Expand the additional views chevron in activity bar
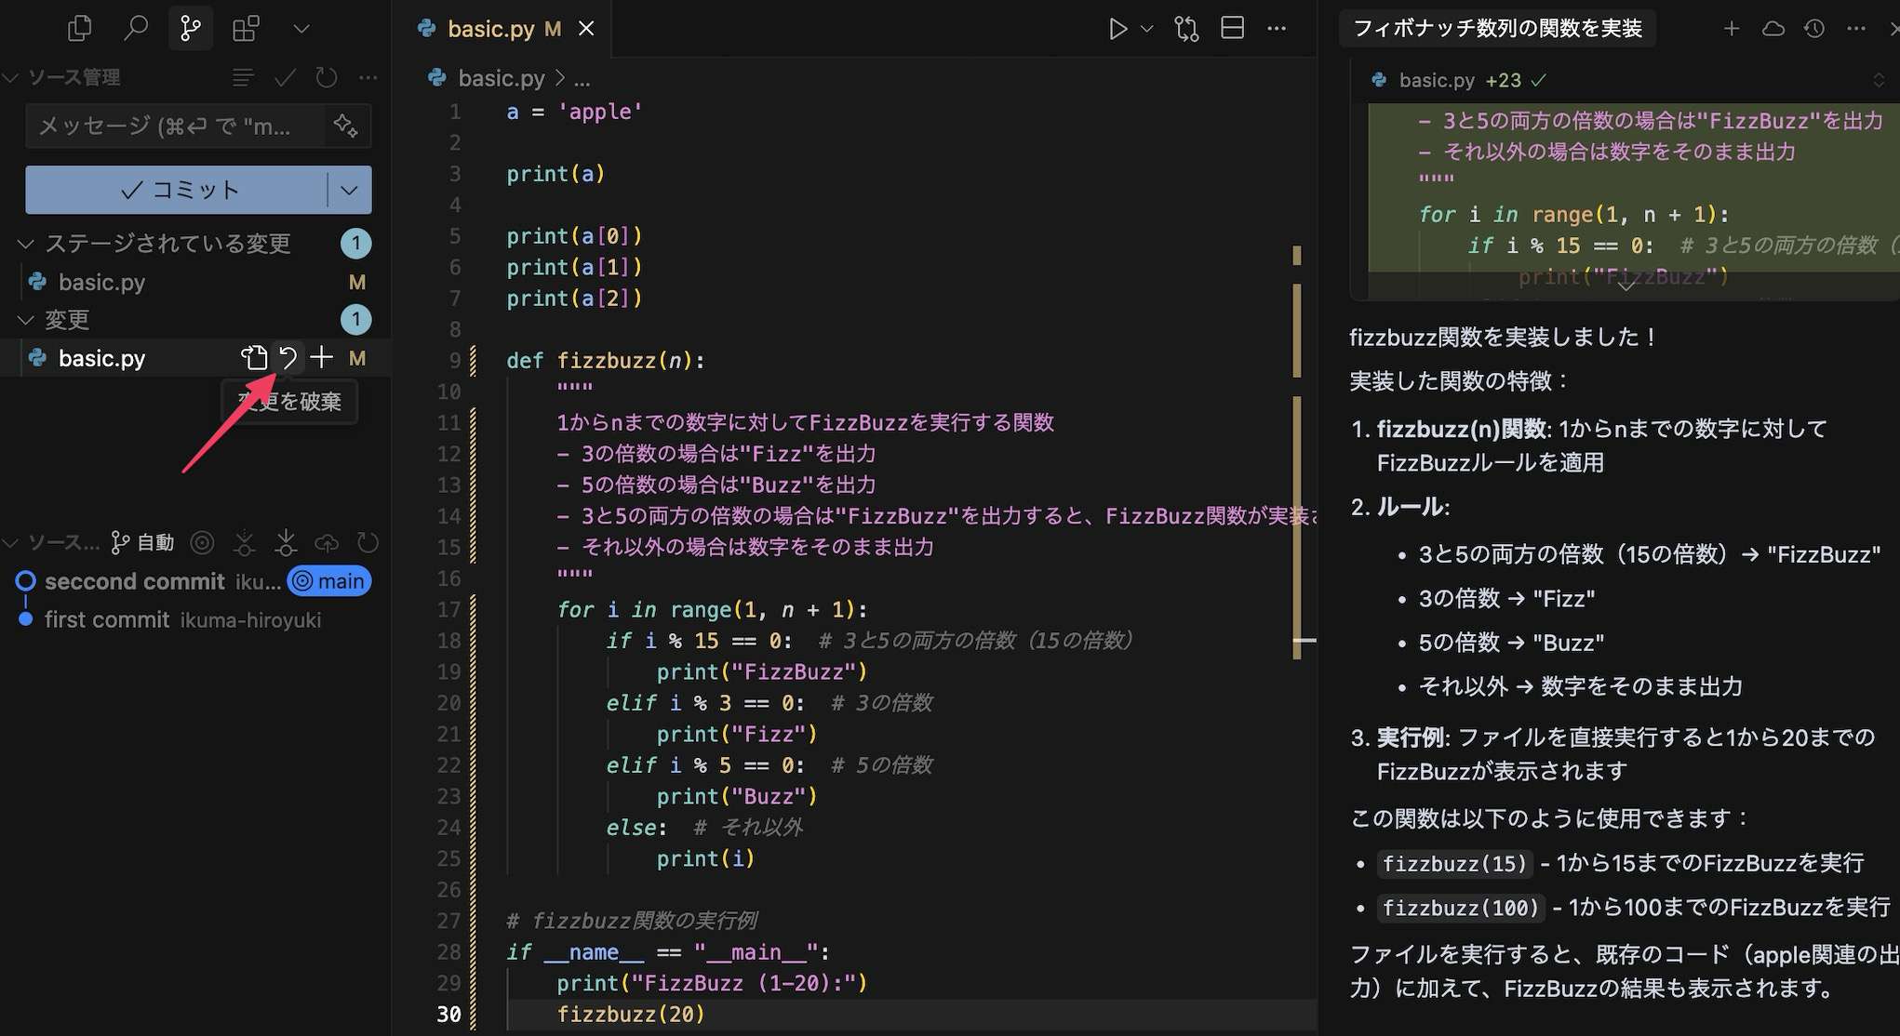Screen dimensions: 1900x1036 [x=301, y=29]
